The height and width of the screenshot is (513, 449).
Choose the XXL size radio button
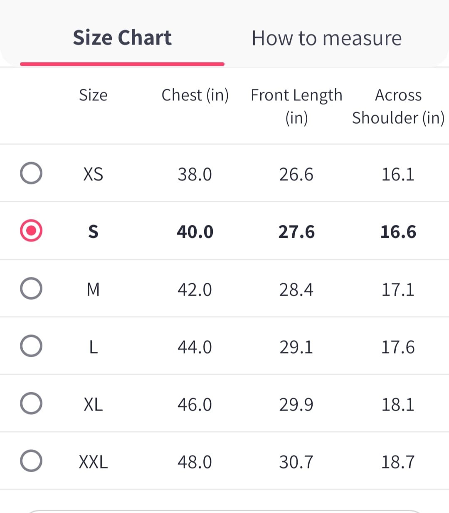[31, 461]
